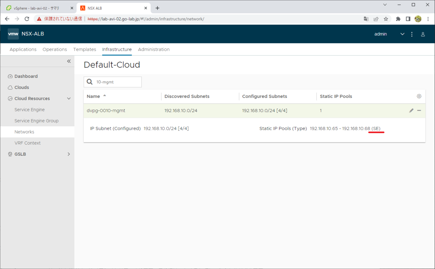Select the Infrastructure tab
Screen dimensions: 435x269
pos(117,49)
